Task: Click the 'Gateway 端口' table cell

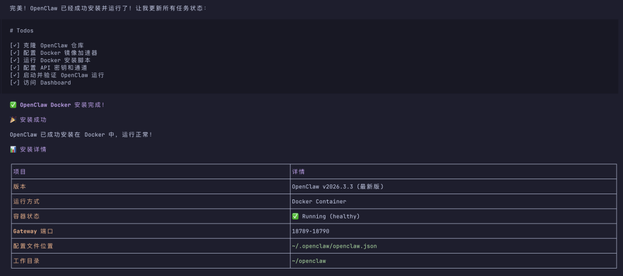Action: [151, 231]
